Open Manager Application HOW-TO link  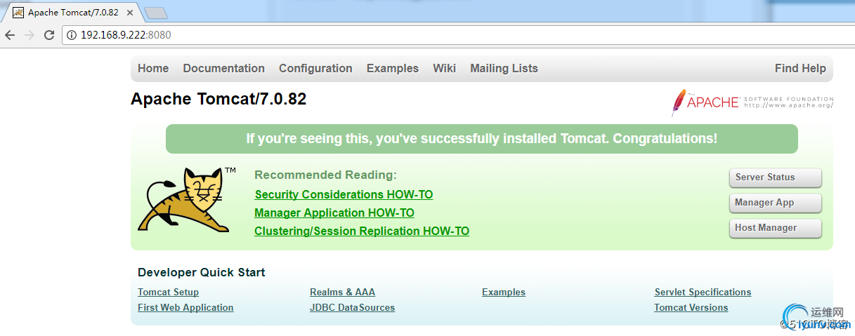click(334, 213)
